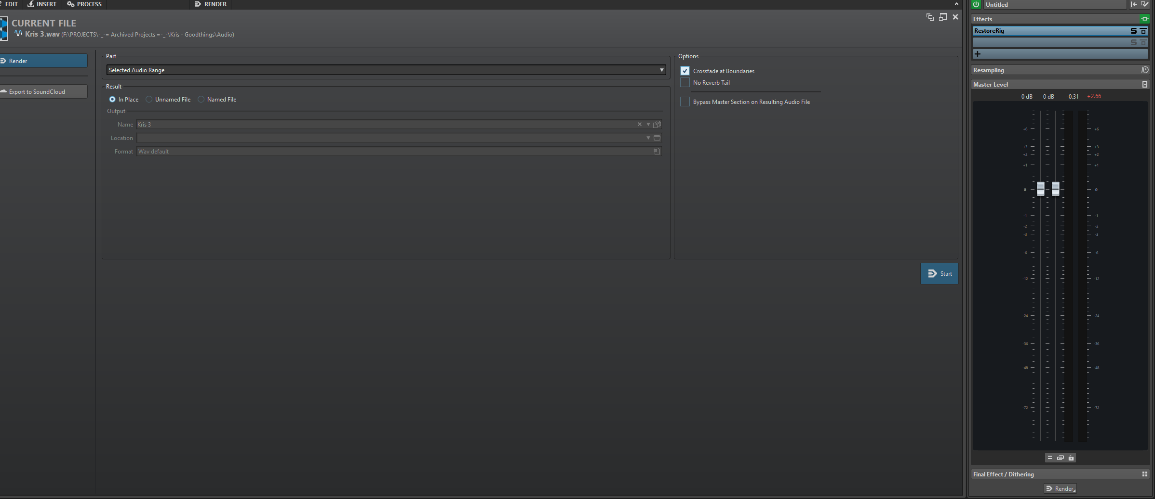
Task: Click the Start render button
Action: [x=940, y=273]
